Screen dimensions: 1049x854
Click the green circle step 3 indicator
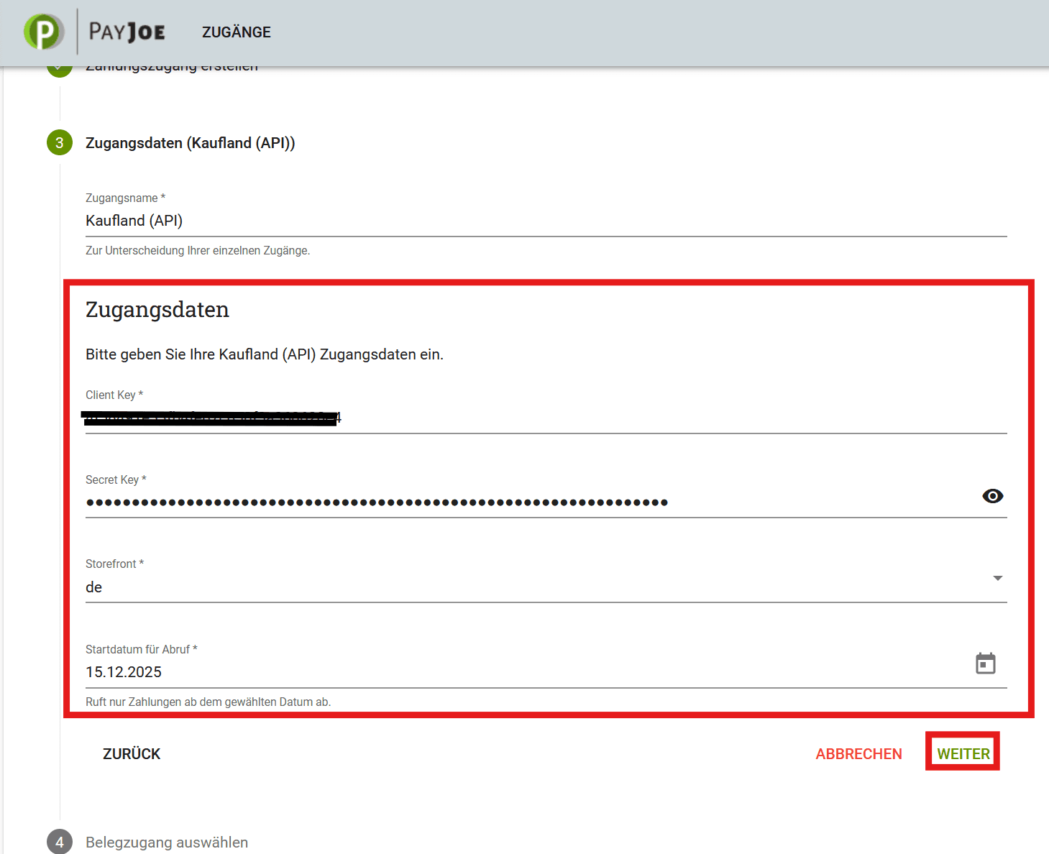pyautogui.click(x=59, y=143)
